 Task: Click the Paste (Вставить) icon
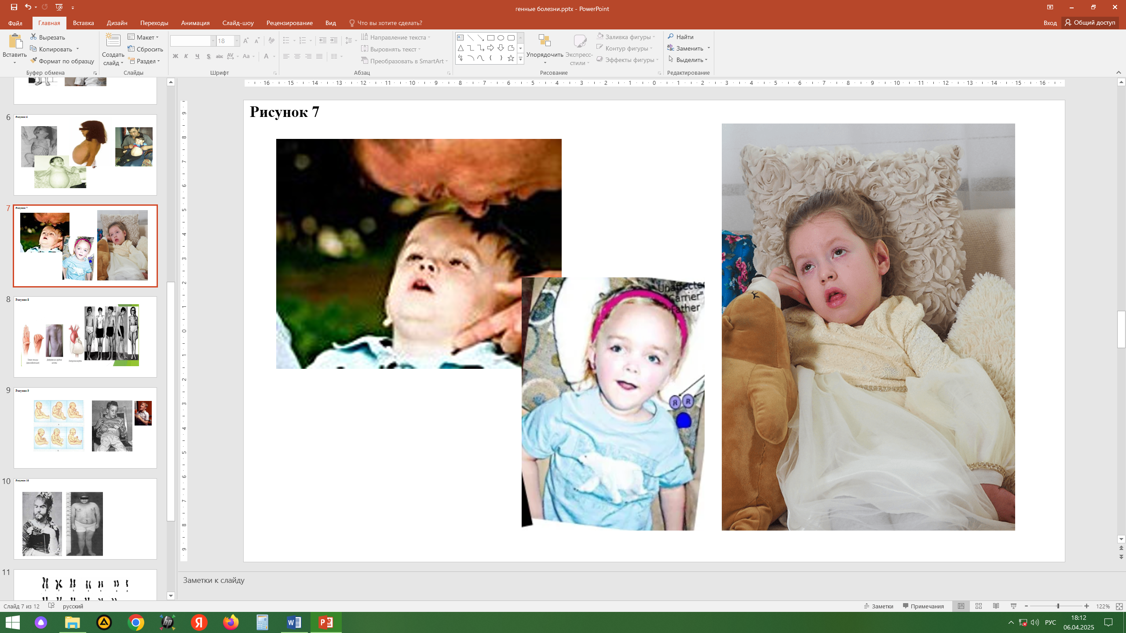pyautogui.click(x=15, y=42)
